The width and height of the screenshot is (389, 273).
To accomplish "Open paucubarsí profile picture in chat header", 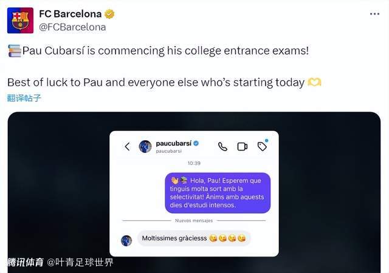I will tap(145, 146).
